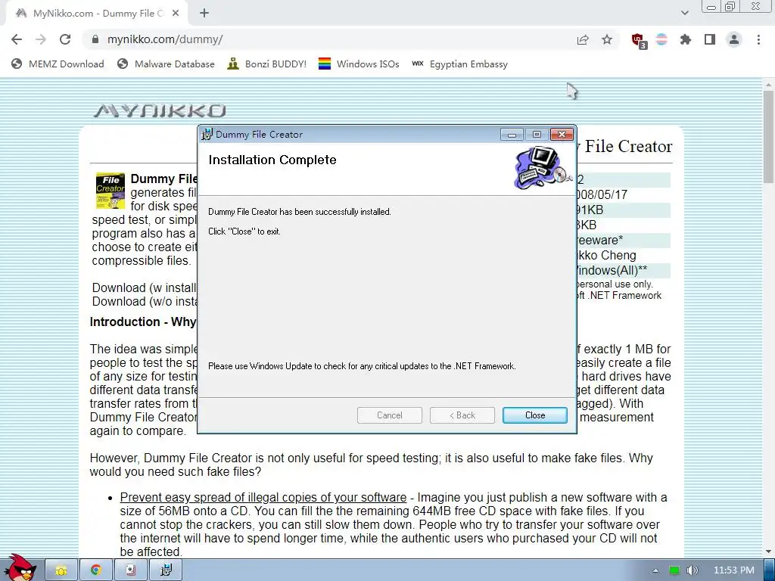Screen dimensions: 775x581
Task: Click the Dummy File Creator box image
Action: (110, 191)
